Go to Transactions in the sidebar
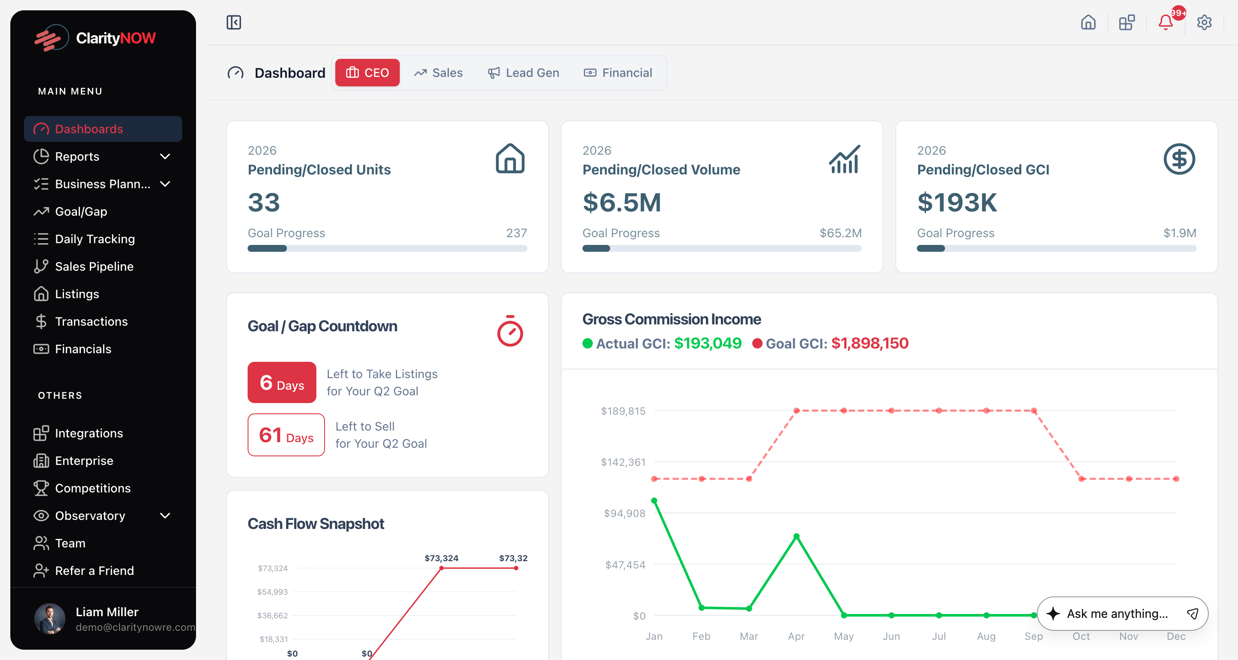The image size is (1238, 660). (91, 321)
